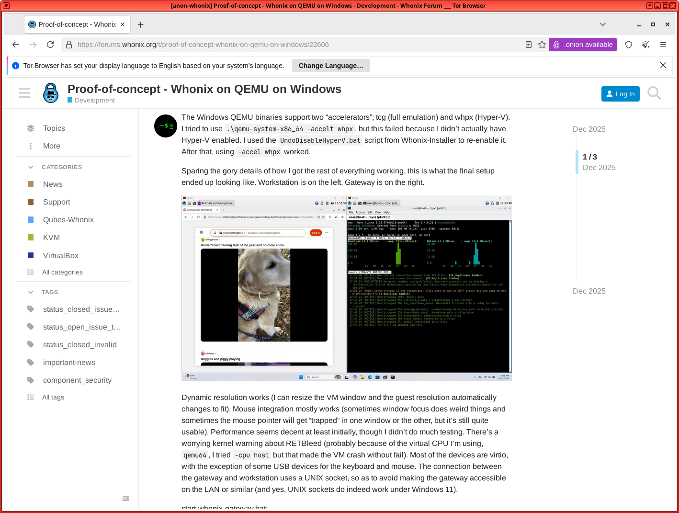Click the Log In button
The height and width of the screenshot is (513, 679).
[x=620, y=94]
